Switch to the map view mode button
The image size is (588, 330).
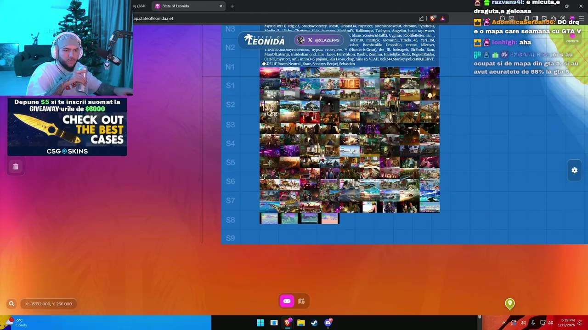(x=301, y=301)
